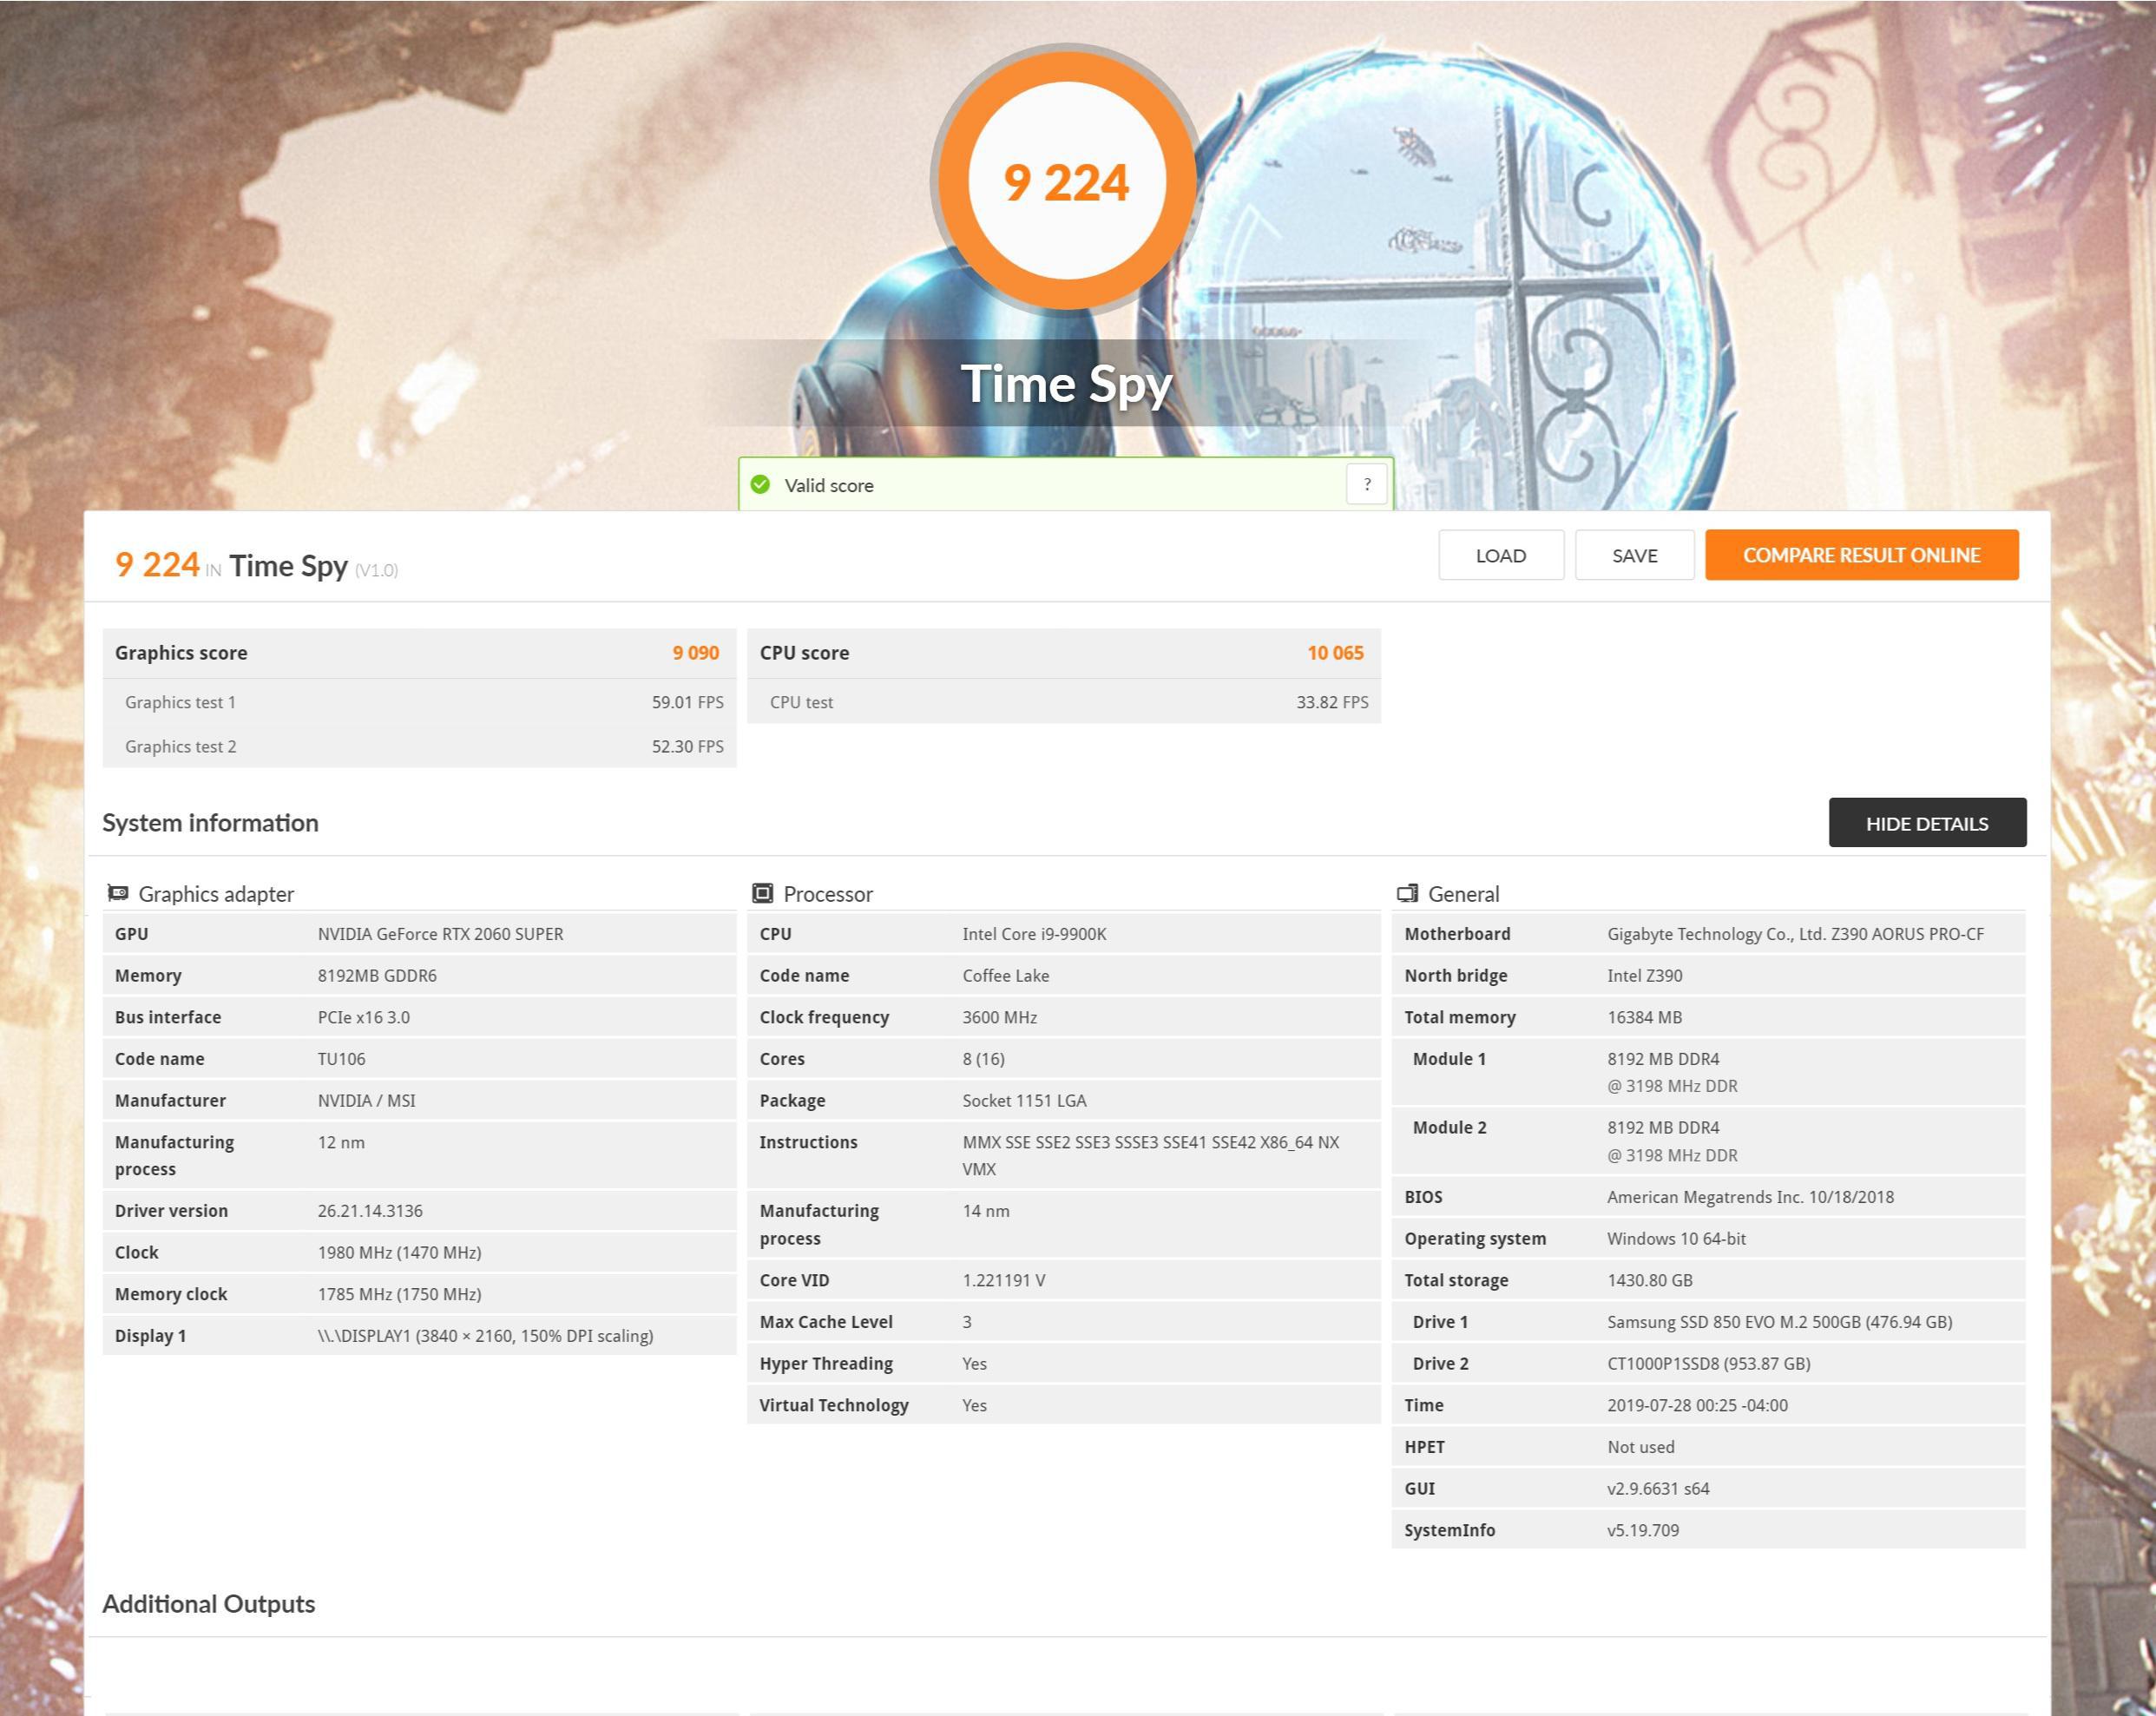The width and height of the screenshot is (2156, 1716).
Task: Open the valid score help question mark
Action: [x=1367, y=485]
